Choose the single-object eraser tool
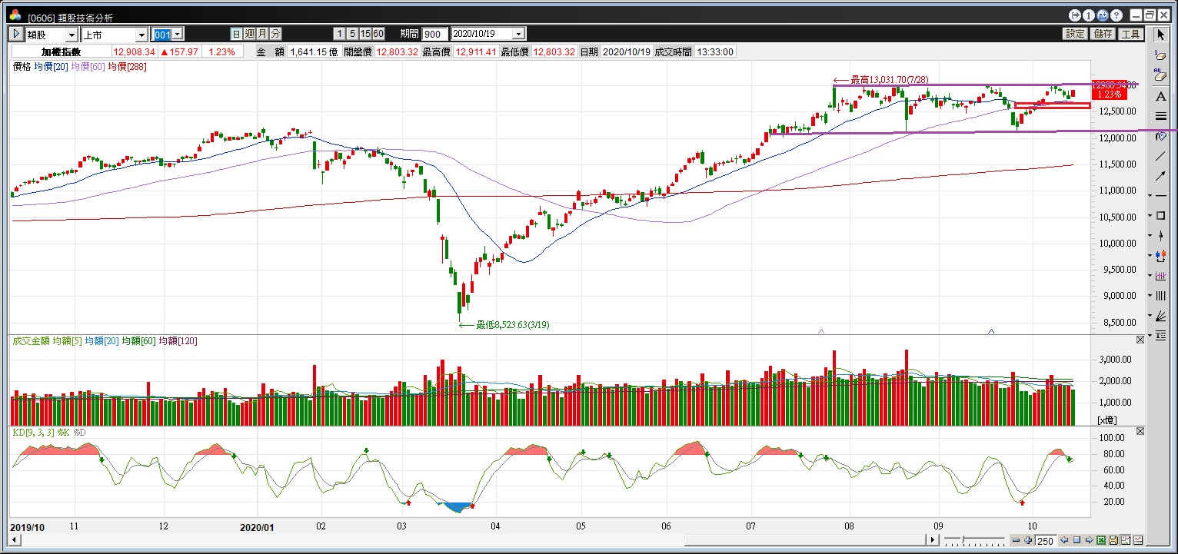 point(1161,55)
